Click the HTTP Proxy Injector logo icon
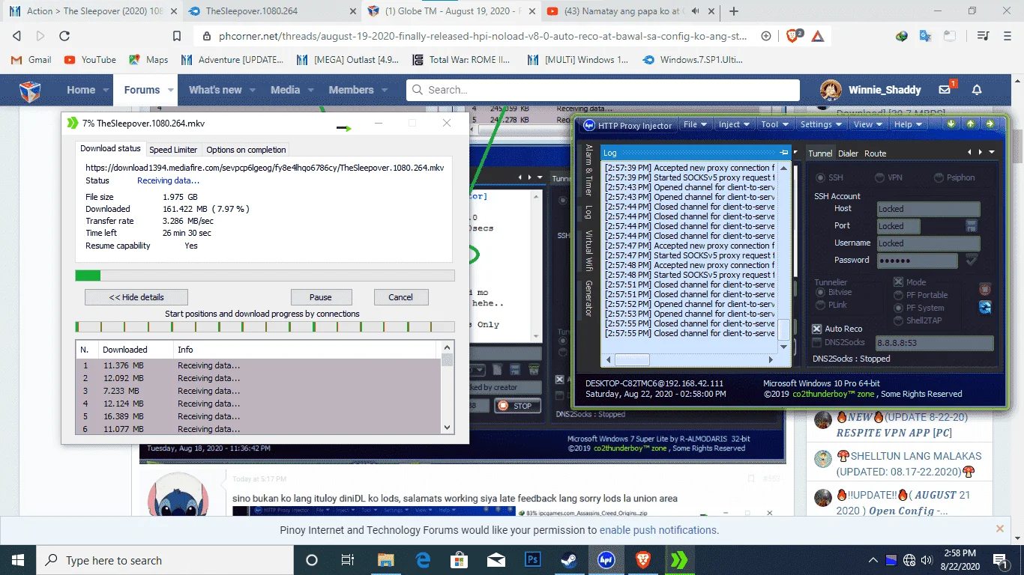This screenshot has width=1024, height=575. pyautogui.click(x=589, y=125)
